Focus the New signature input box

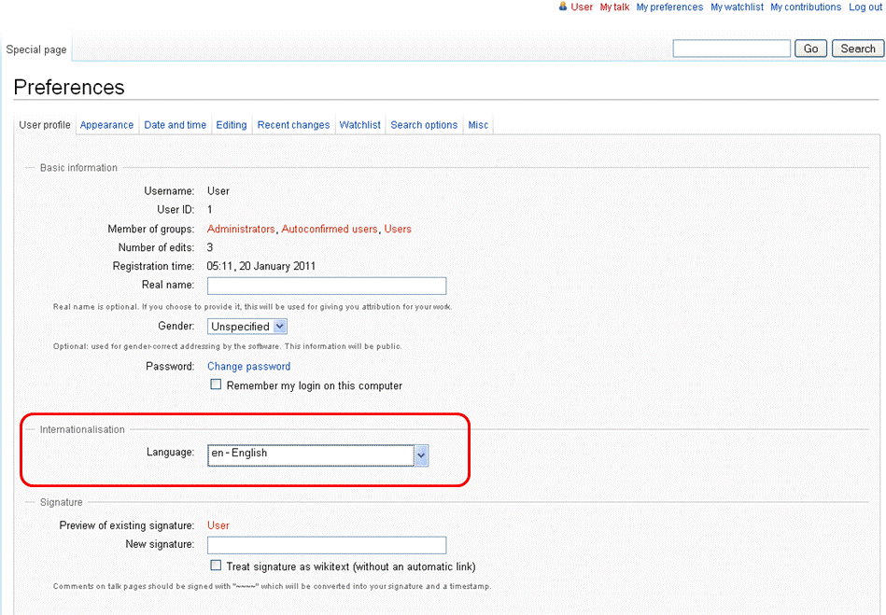[x=326, y=545]
